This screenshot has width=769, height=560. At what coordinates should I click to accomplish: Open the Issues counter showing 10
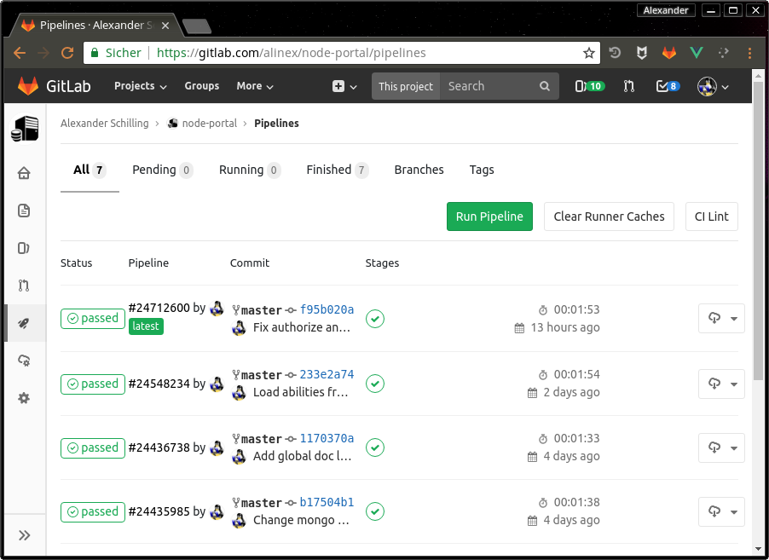pos(589,85)
